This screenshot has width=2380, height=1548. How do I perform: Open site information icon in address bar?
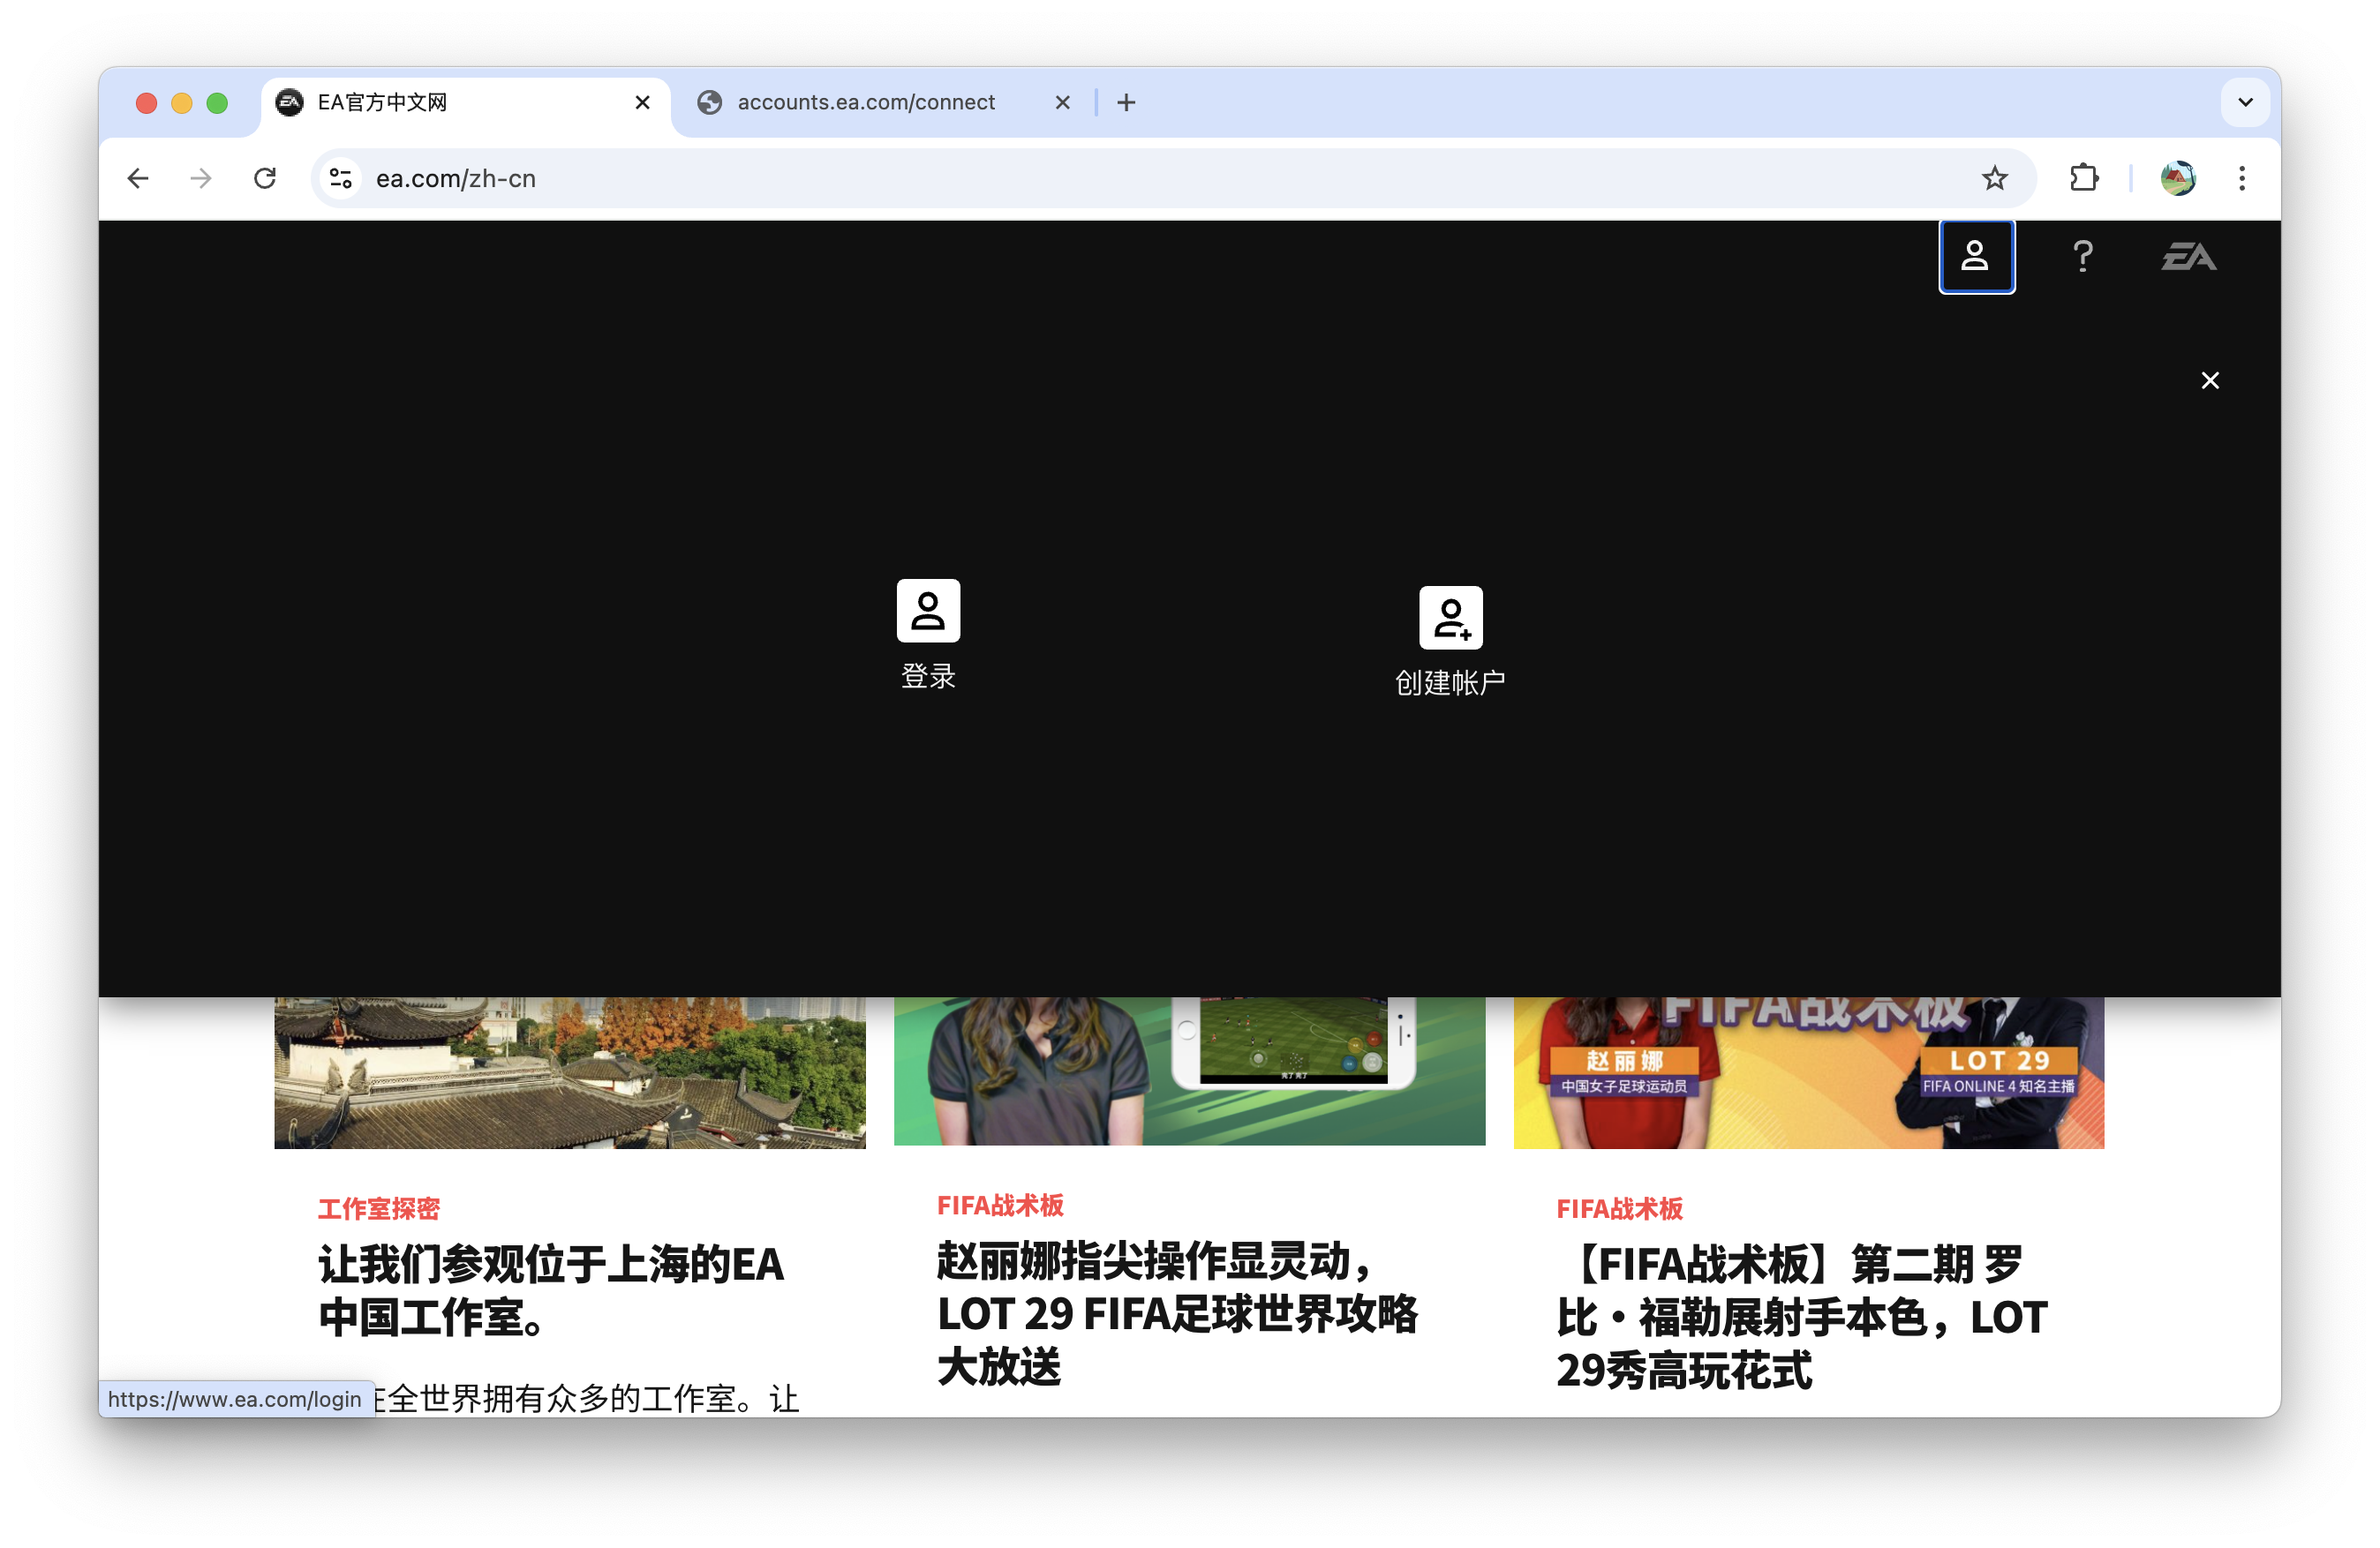[x=341, y=179]
